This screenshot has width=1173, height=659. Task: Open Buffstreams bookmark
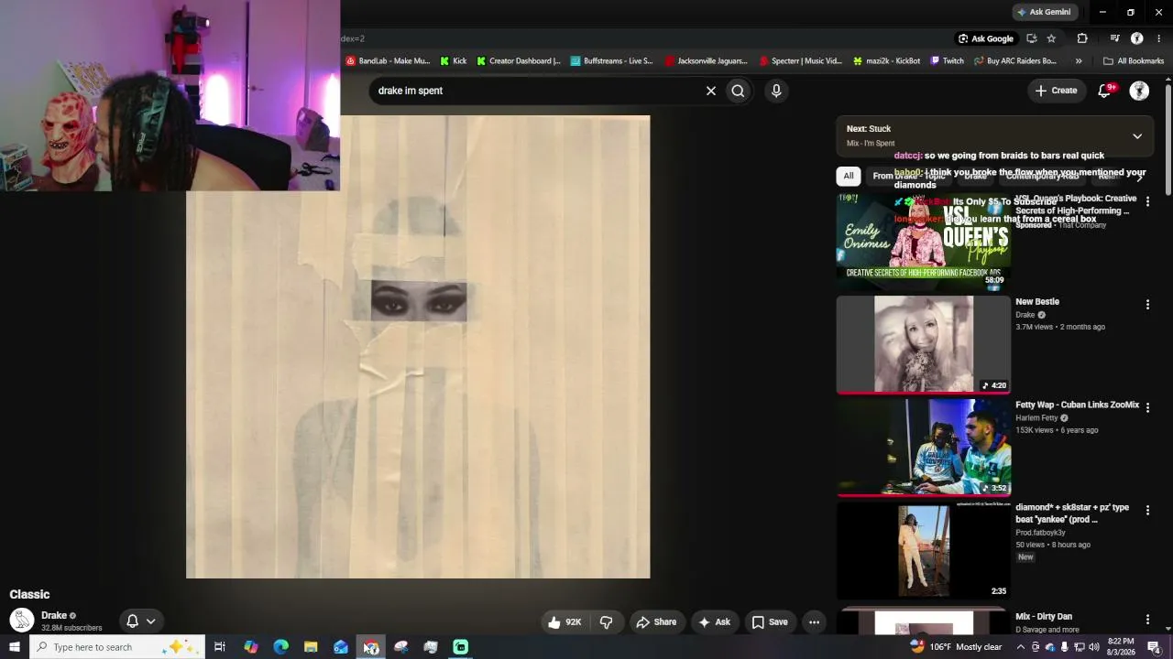tap(612, 61)
